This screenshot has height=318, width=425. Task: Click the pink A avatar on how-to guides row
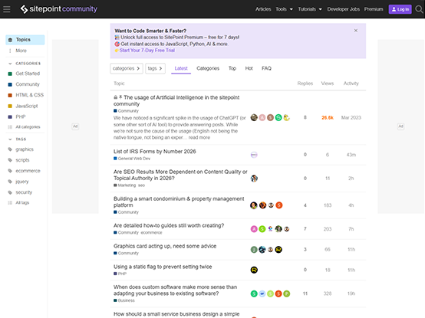click(x=254, y=229)
